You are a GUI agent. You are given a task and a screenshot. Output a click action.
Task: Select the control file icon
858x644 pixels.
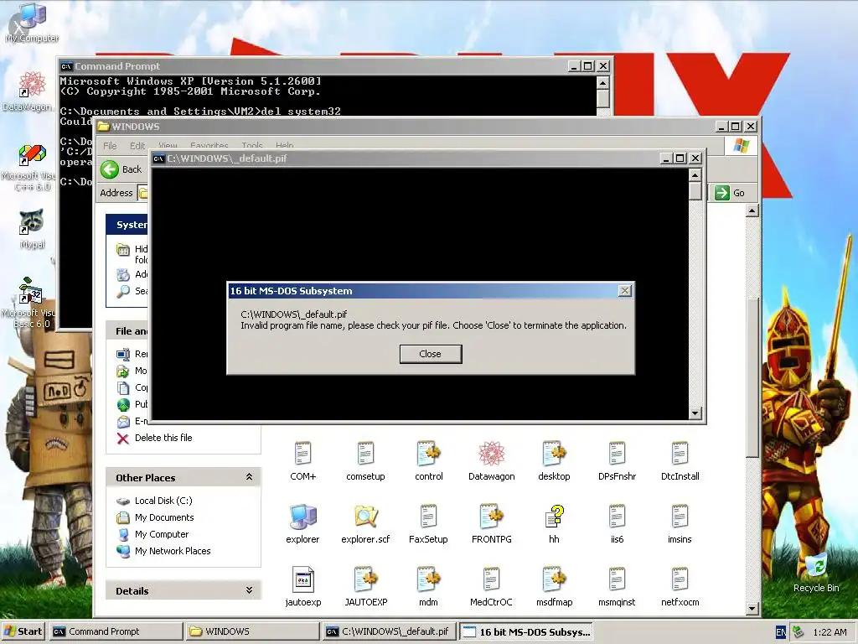pyautogui.click(x=428, y=461)
